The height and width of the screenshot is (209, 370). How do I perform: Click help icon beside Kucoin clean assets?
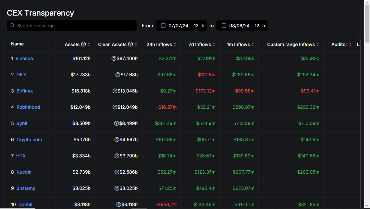tap(117, 172)
